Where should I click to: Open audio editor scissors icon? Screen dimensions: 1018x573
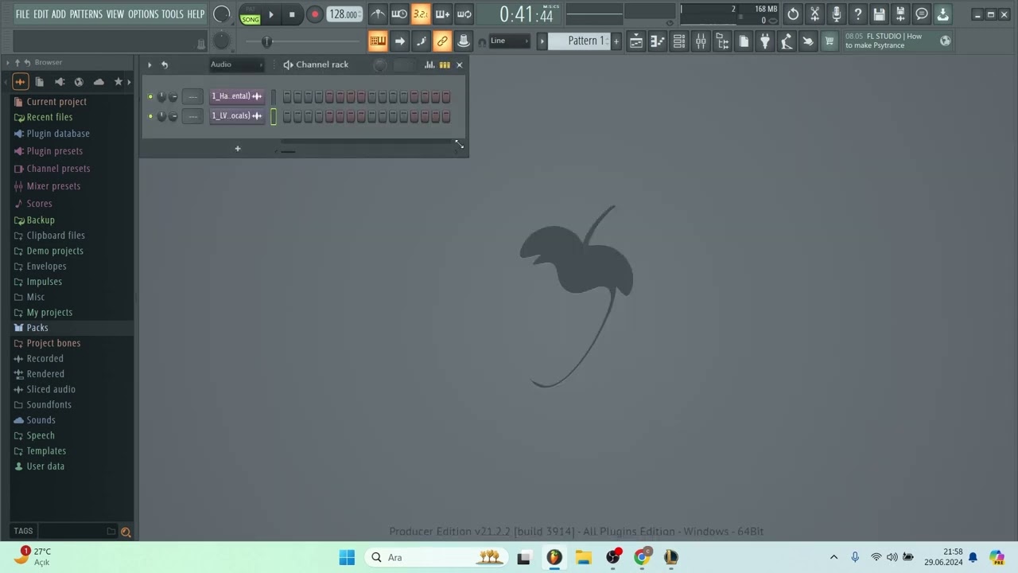click(814, 14)
